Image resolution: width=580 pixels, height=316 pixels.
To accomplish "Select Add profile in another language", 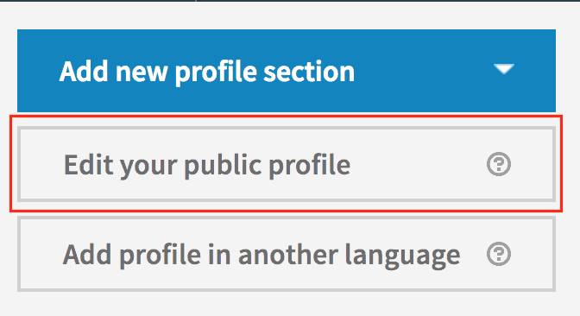I will (x=287, y=254).
